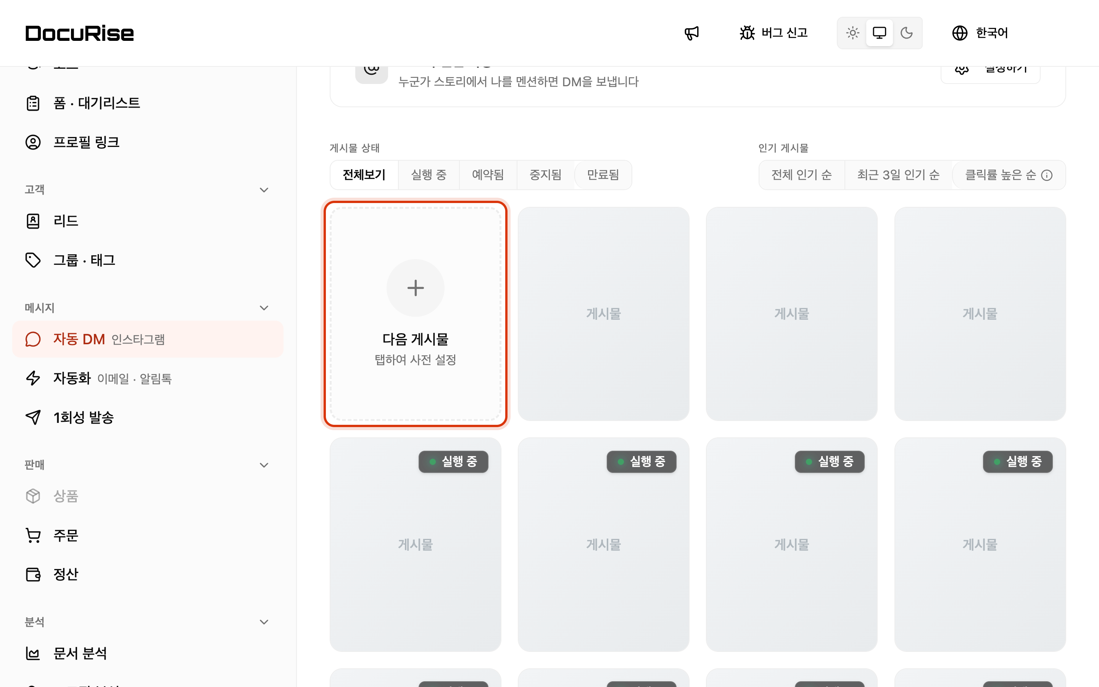Click the 문서 분석 chart icon
This screenshot has height=687, width=1099.
33,653
